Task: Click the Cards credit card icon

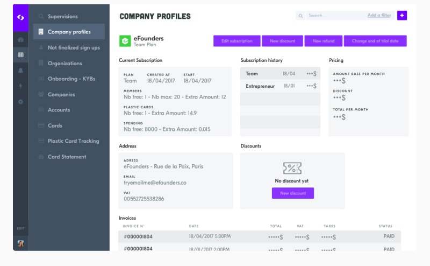Action: [x=41, y=125]
